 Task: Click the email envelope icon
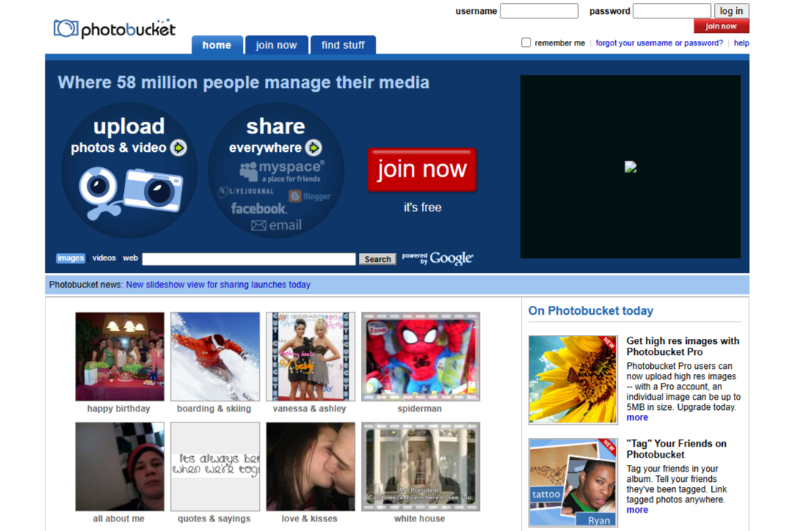tap(258, 226)
